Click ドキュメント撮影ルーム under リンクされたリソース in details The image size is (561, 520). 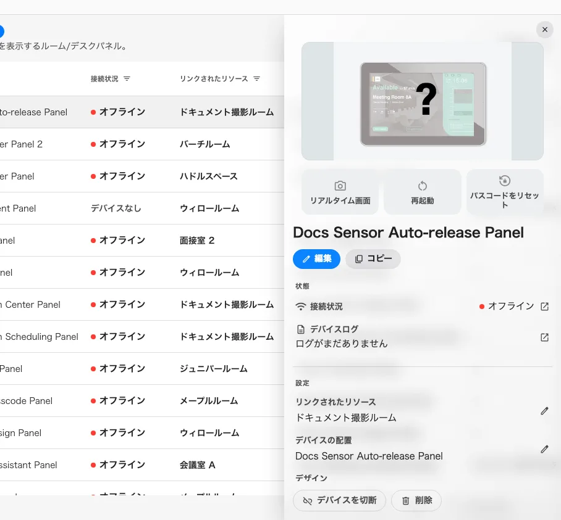345,418
